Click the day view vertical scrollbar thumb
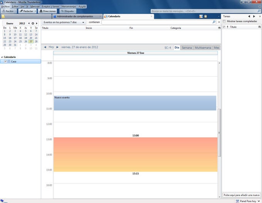The width and height of the screenshot is (262, 203). click(x=219, y=133)
